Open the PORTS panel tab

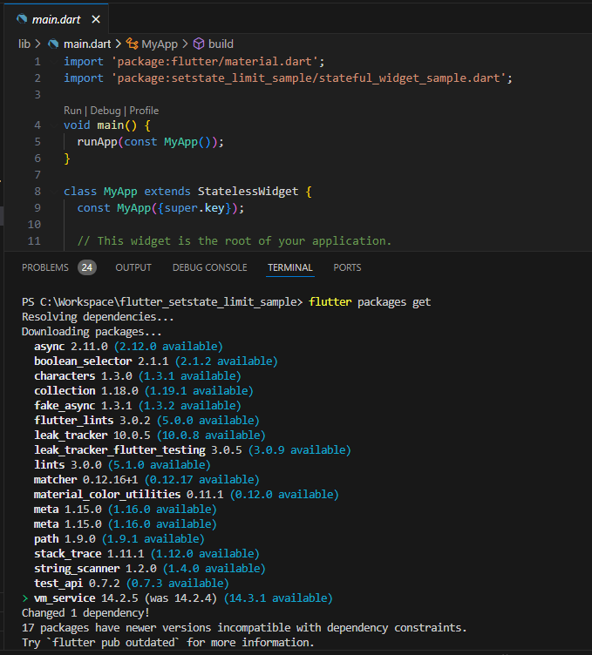[x=347, y=267]
